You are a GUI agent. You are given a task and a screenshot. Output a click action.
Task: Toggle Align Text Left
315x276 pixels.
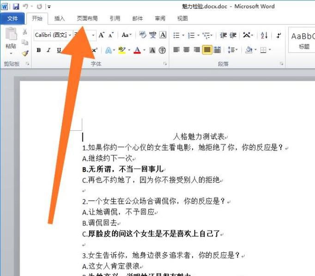[x=176, y=49]
